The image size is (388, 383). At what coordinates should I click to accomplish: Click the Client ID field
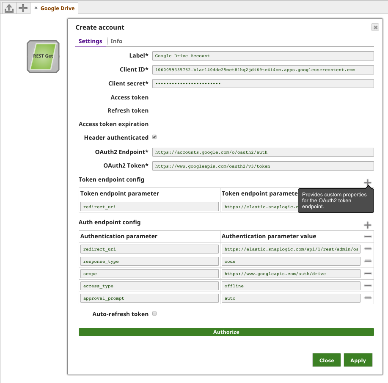coord(263,69)
